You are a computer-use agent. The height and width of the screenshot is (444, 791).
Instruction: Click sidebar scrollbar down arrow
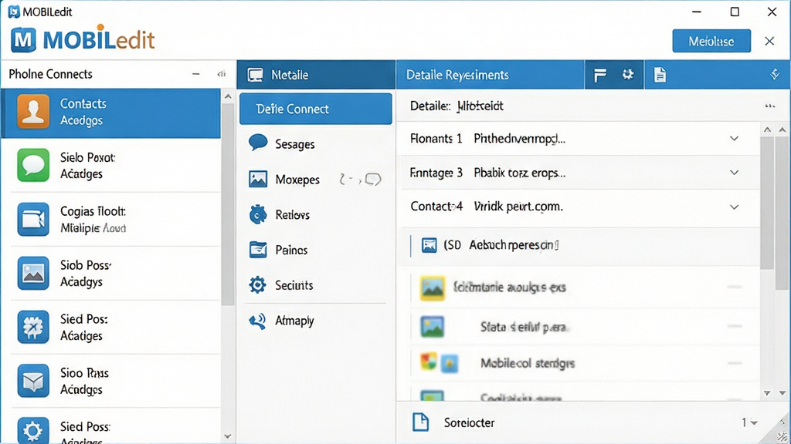point(228,436)
